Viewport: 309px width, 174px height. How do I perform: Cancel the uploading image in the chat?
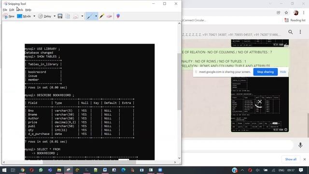click(260, 102)
